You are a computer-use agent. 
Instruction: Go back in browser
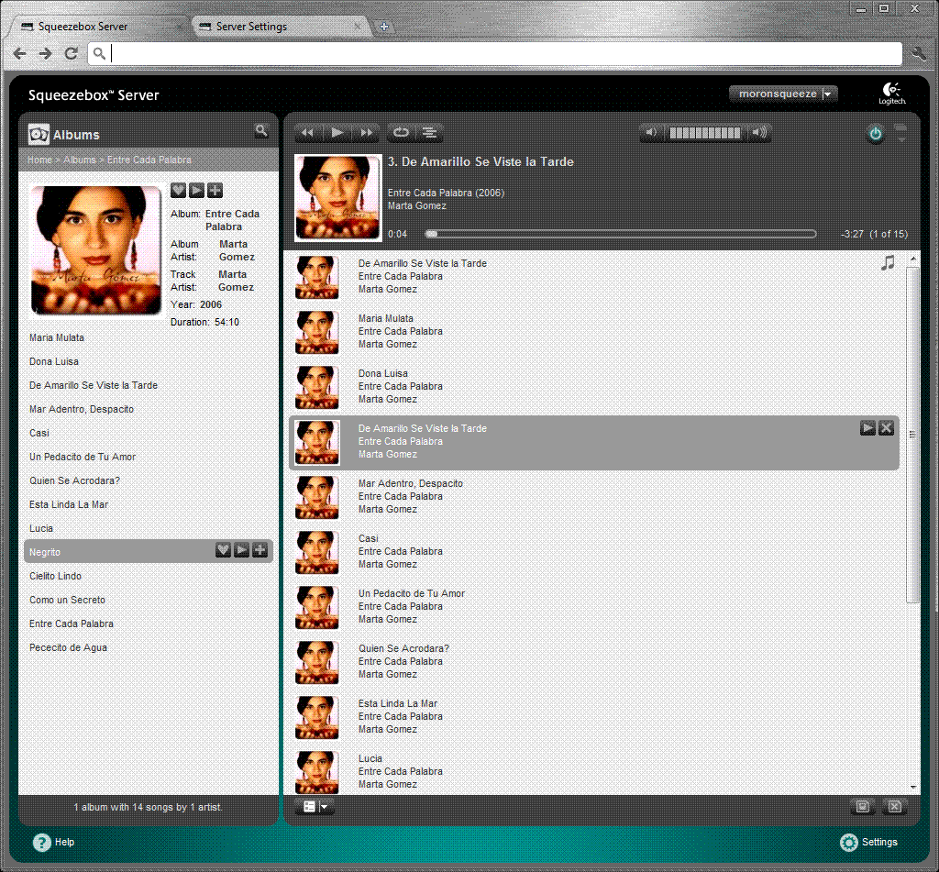coord(20,53)
